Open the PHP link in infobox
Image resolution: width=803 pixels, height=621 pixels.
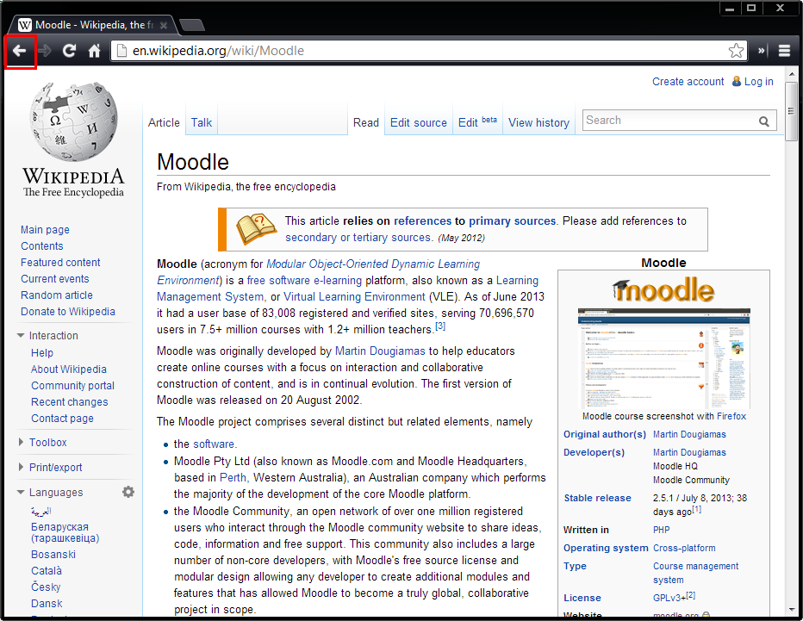click(x=661, y=530)
